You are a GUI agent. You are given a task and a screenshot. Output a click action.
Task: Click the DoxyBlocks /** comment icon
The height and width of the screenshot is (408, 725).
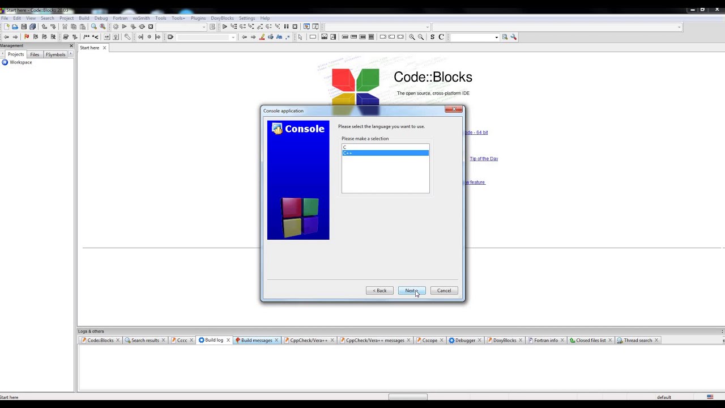tap(86, 37)
